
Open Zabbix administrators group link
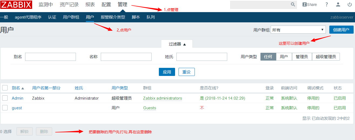(163, 98)
